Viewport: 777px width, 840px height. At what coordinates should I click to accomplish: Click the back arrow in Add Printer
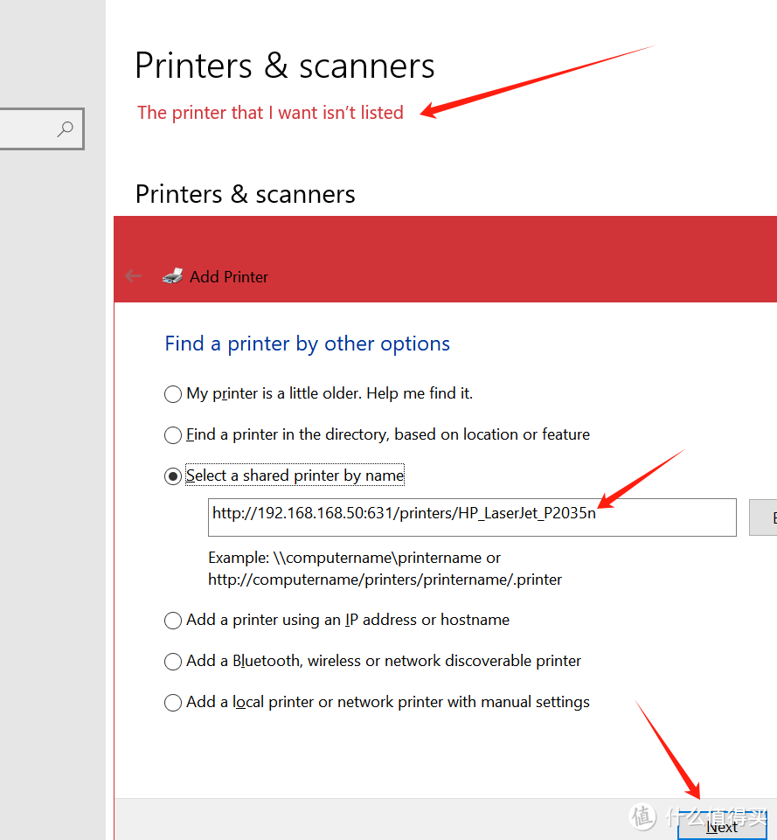coord(133,276)
